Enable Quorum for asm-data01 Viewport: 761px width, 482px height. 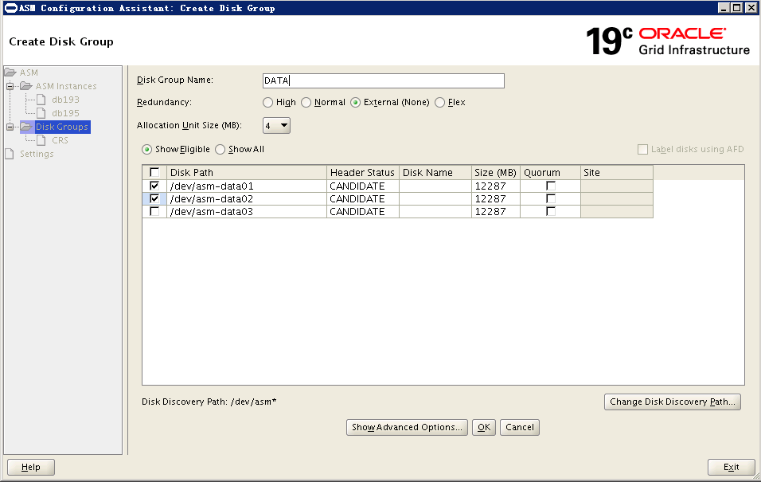[550, 186]
